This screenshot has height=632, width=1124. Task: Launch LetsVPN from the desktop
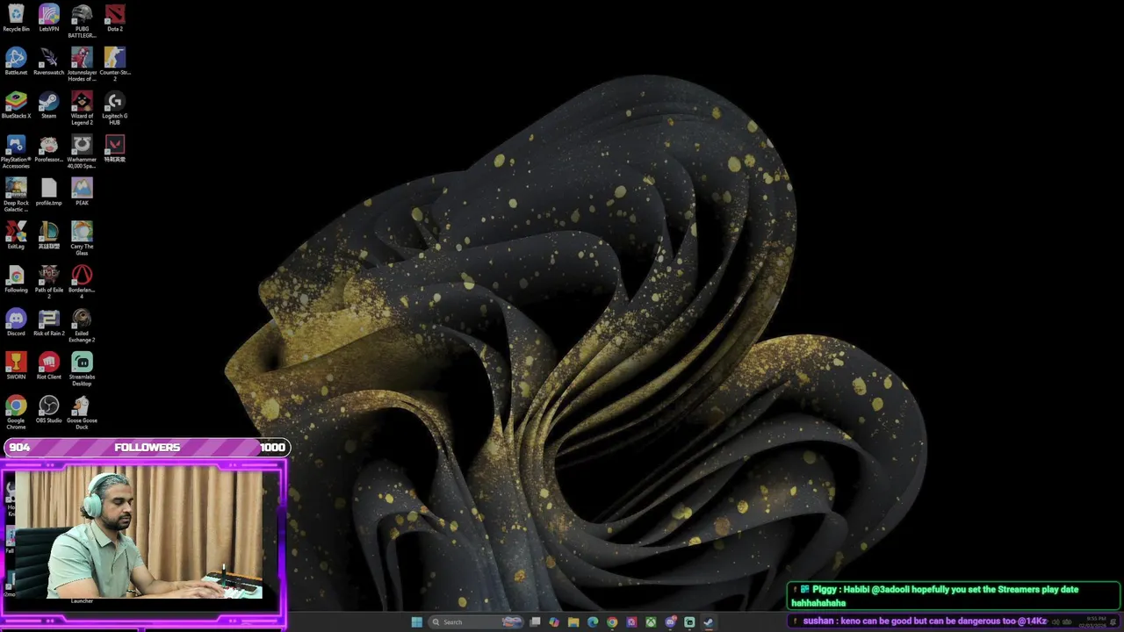tap(49, 18)
